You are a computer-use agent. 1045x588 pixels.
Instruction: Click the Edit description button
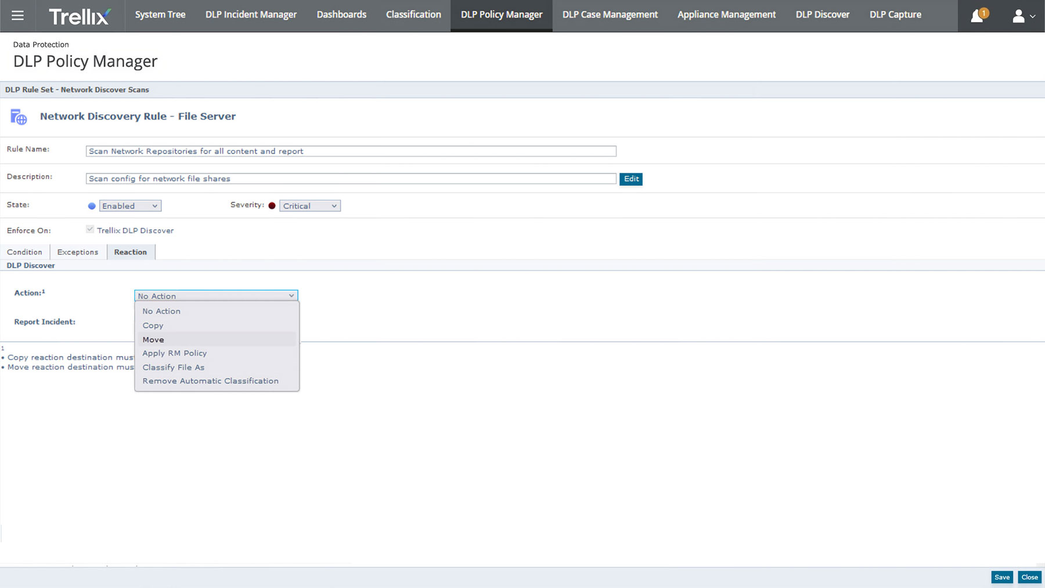point(631,179)
